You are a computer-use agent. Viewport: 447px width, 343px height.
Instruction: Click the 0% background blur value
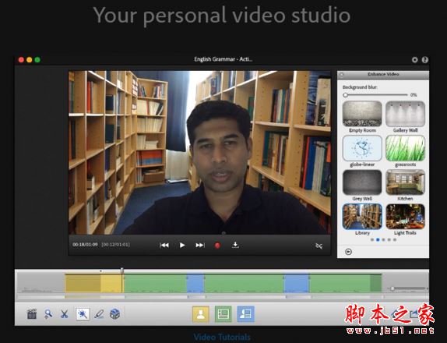click(414, 95)
